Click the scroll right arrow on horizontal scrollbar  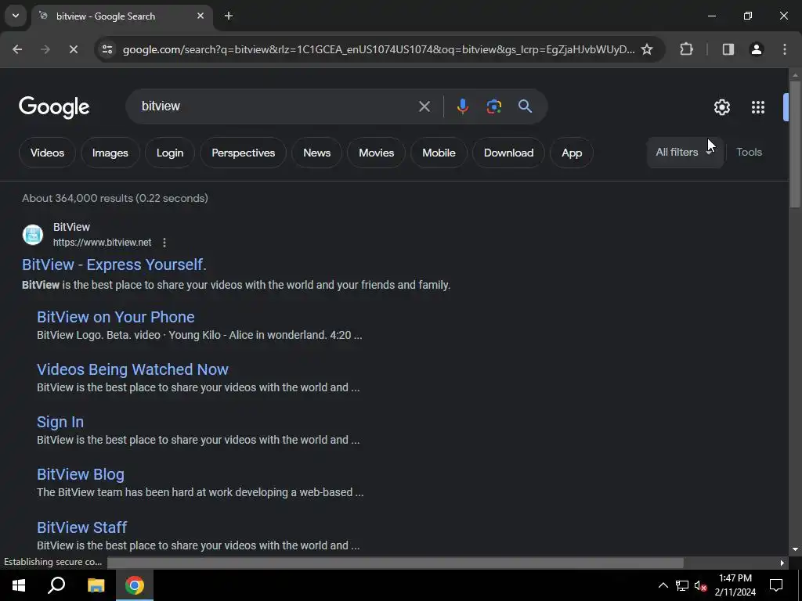pyautogui.click(x=782, y=563)
